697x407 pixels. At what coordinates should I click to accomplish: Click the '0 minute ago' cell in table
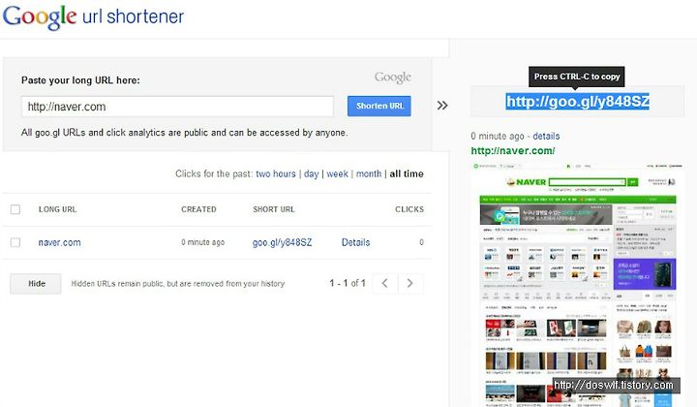[202, 242]
